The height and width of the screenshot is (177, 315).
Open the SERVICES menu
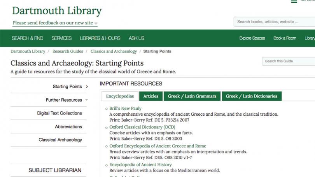click(x=61, y=38)
